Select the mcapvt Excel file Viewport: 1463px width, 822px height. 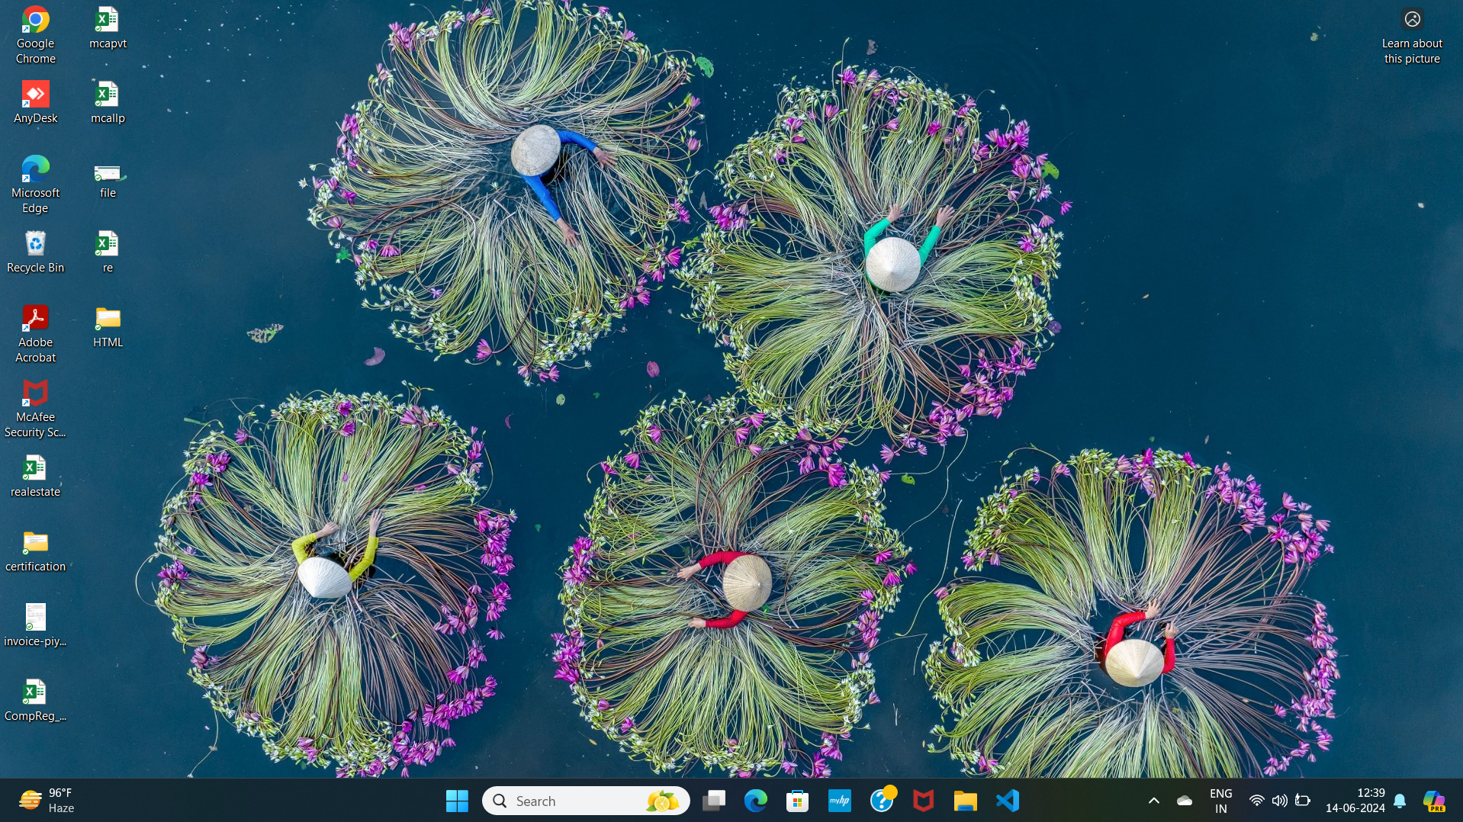pyautogui.click(x=108, y=28)
